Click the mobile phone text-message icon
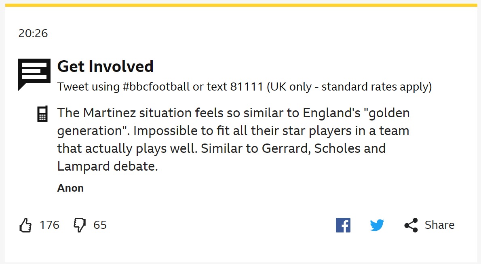 (x=42, y=114)
